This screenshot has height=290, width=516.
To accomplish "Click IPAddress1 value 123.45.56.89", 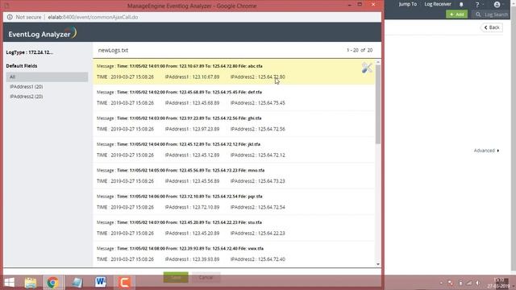I will coord(206,181).
